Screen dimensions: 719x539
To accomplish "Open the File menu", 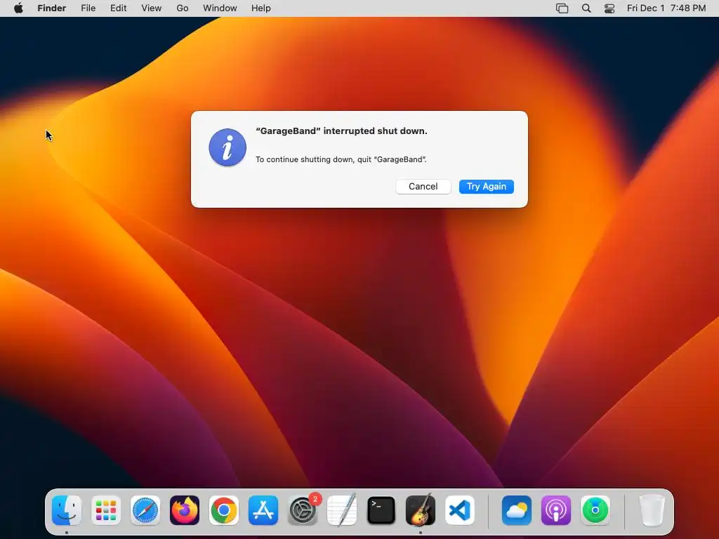I will coord(88,8).
